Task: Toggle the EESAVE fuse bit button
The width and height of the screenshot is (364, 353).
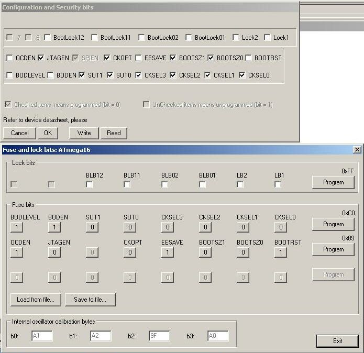Action: (x=168, y=252)
